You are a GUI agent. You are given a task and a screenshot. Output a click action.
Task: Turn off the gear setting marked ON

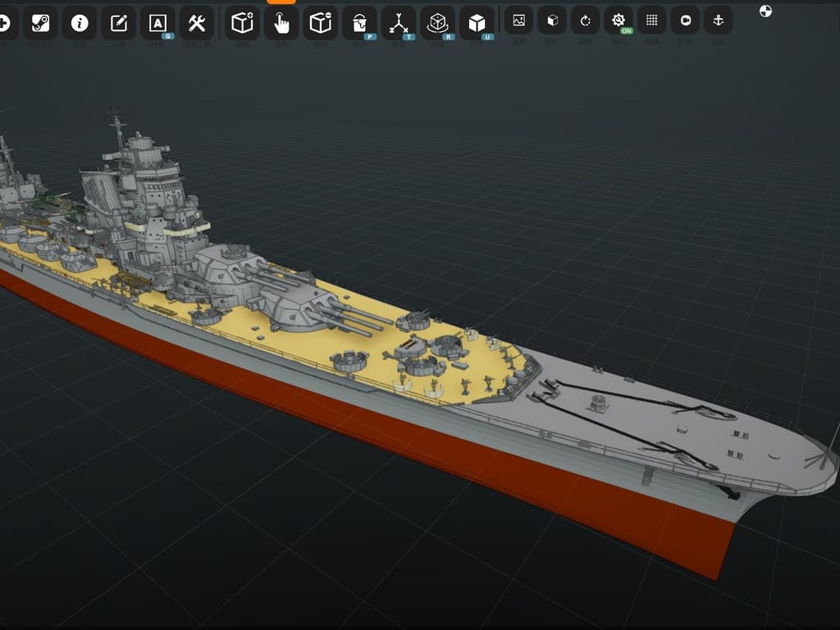(x=618, y=21)
